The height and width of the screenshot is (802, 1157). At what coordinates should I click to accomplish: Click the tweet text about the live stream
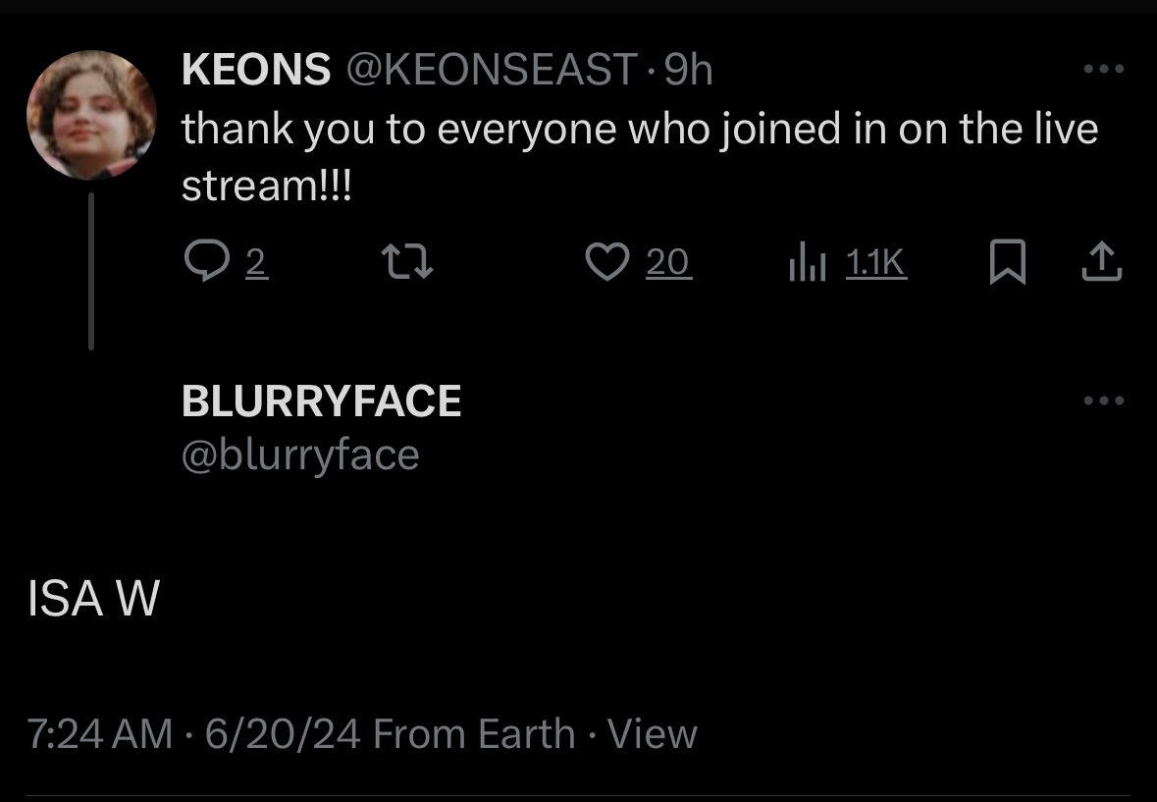coord(638,130)
